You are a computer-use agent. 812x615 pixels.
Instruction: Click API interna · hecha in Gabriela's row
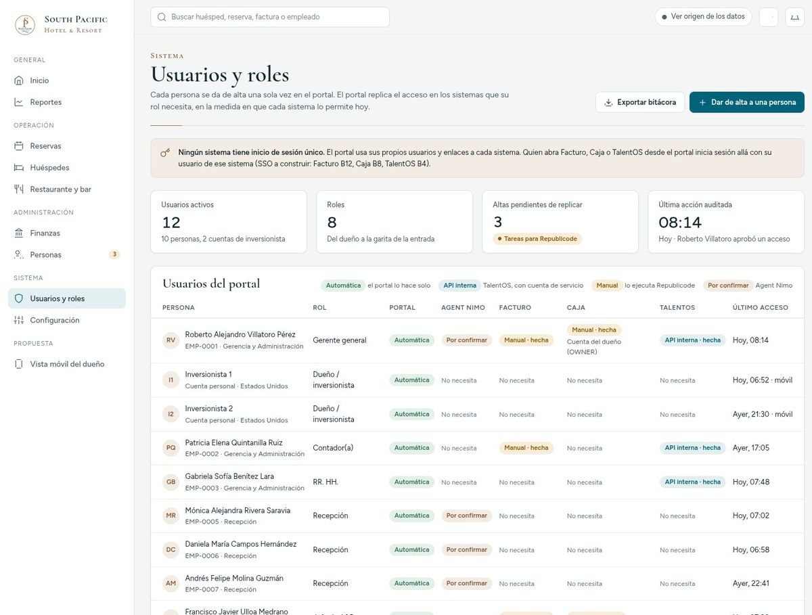click(x=693, y=482)
